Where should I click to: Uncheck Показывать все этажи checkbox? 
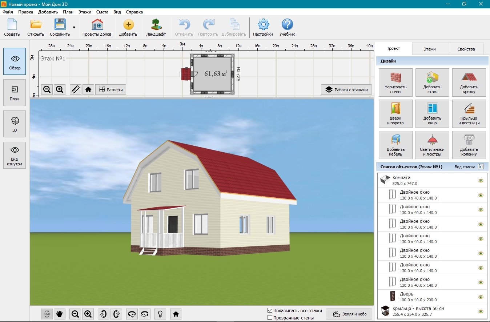tap(270, 310)
